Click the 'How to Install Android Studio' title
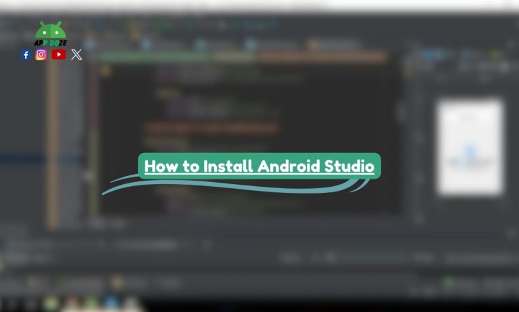This screenshot has height=312, width=519. point(259,166)
